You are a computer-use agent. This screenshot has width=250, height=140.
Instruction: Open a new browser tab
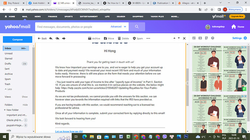(205, 3)
